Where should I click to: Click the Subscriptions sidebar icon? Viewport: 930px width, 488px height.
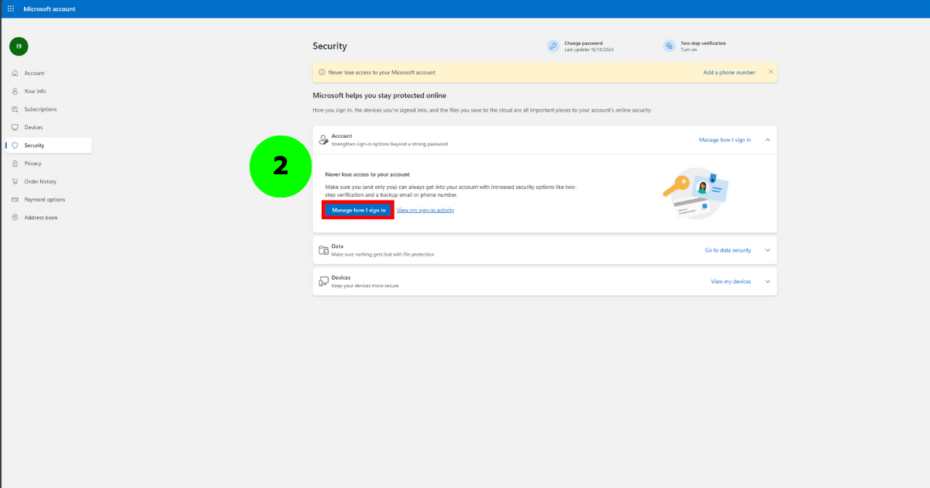[x=15, y=109]
